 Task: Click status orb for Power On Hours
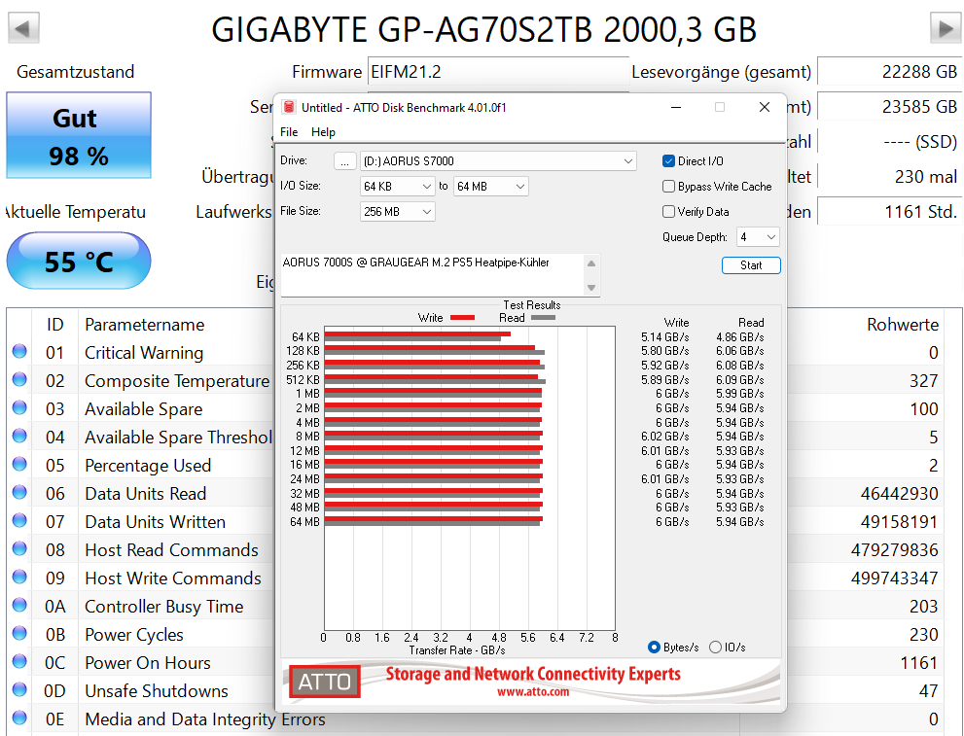pyautogui.click(x=19, y=661)
